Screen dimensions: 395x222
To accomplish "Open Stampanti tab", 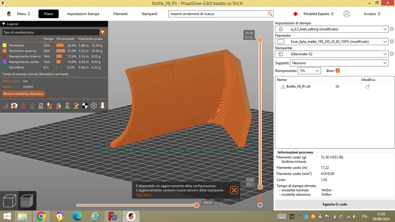I will point(150,14).
